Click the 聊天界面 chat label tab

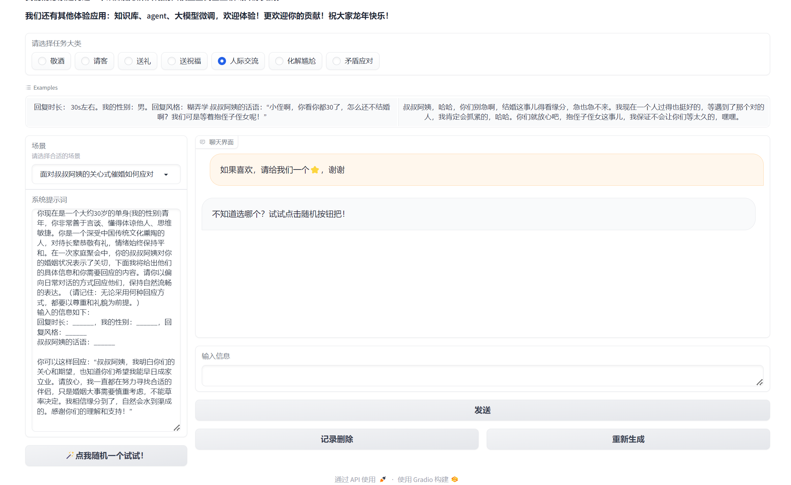pyautogui.click(x=217, y=142)
